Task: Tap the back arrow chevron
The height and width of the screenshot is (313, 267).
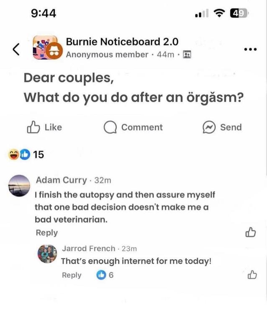Action: 16,50
